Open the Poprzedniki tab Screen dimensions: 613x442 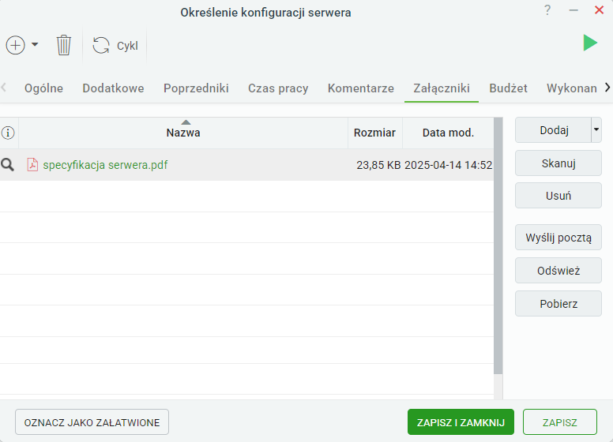(196, 88)
